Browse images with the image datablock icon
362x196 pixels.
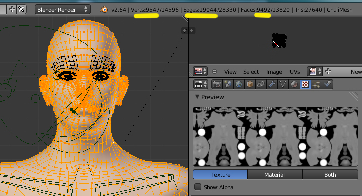315,71
